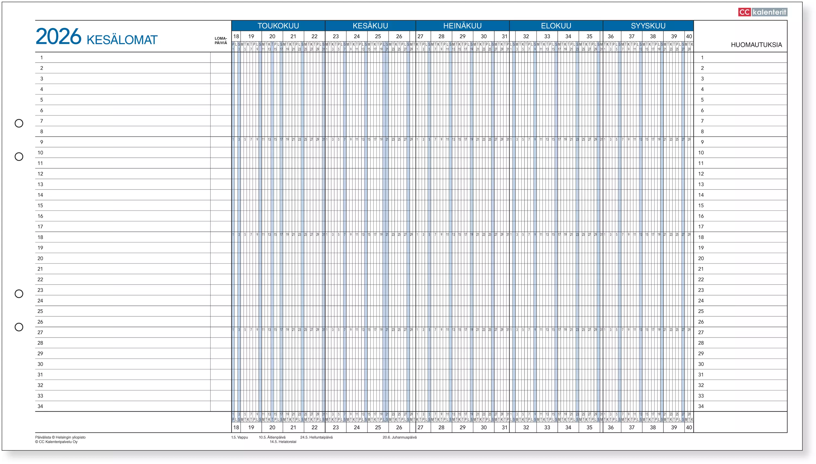Screen dimensions: 816x464
Task: Click the HUOMAUTUKSIA column heading
Action: click(x=756, y=45)
